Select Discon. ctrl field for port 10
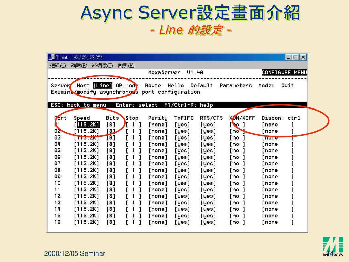Screen dimensions: 349x262 click(x=278, y=183)
